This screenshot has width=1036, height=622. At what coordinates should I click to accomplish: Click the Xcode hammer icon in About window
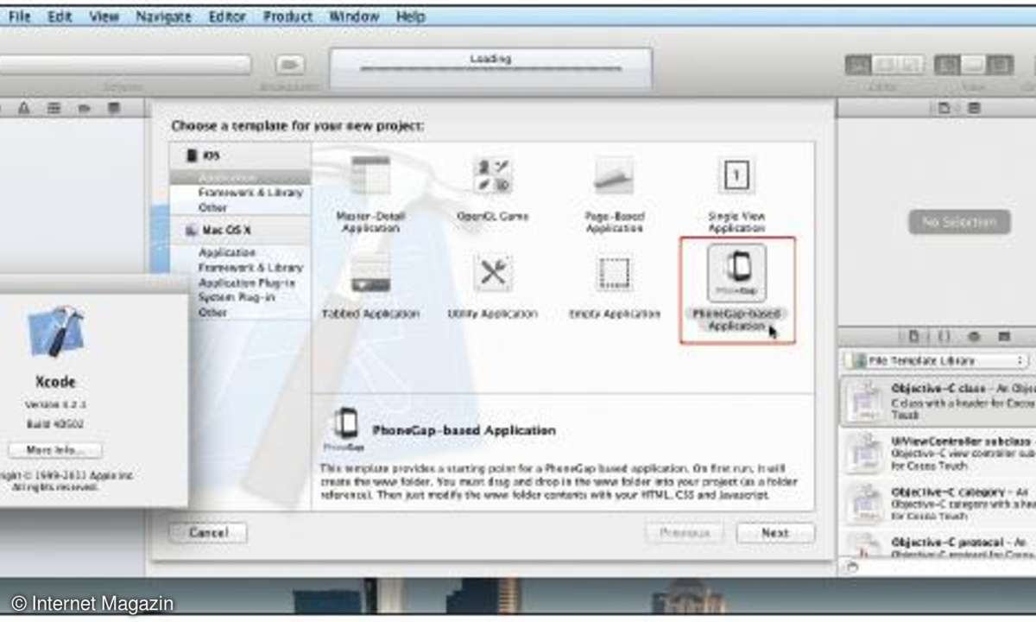(x=55, y=332)
